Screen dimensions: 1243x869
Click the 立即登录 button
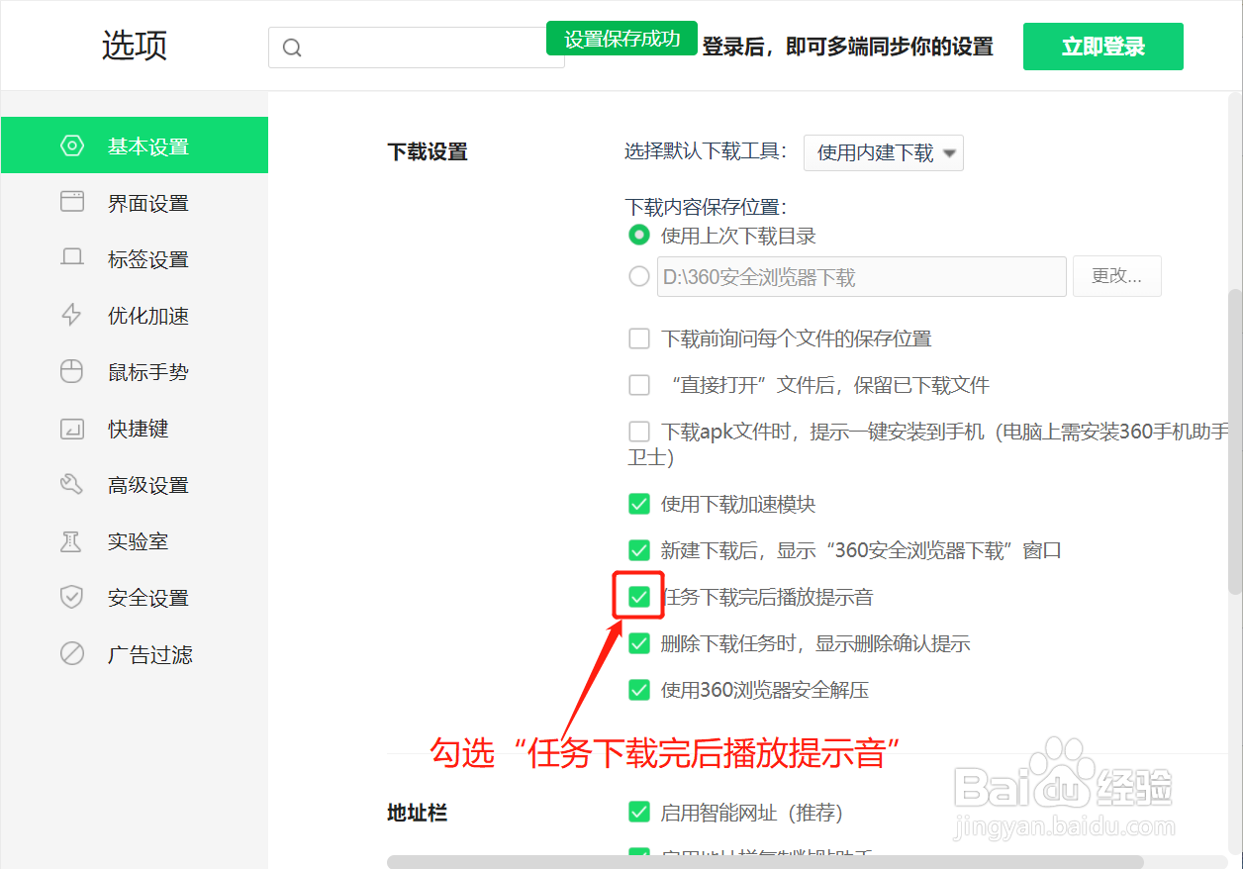(1102, 47)
